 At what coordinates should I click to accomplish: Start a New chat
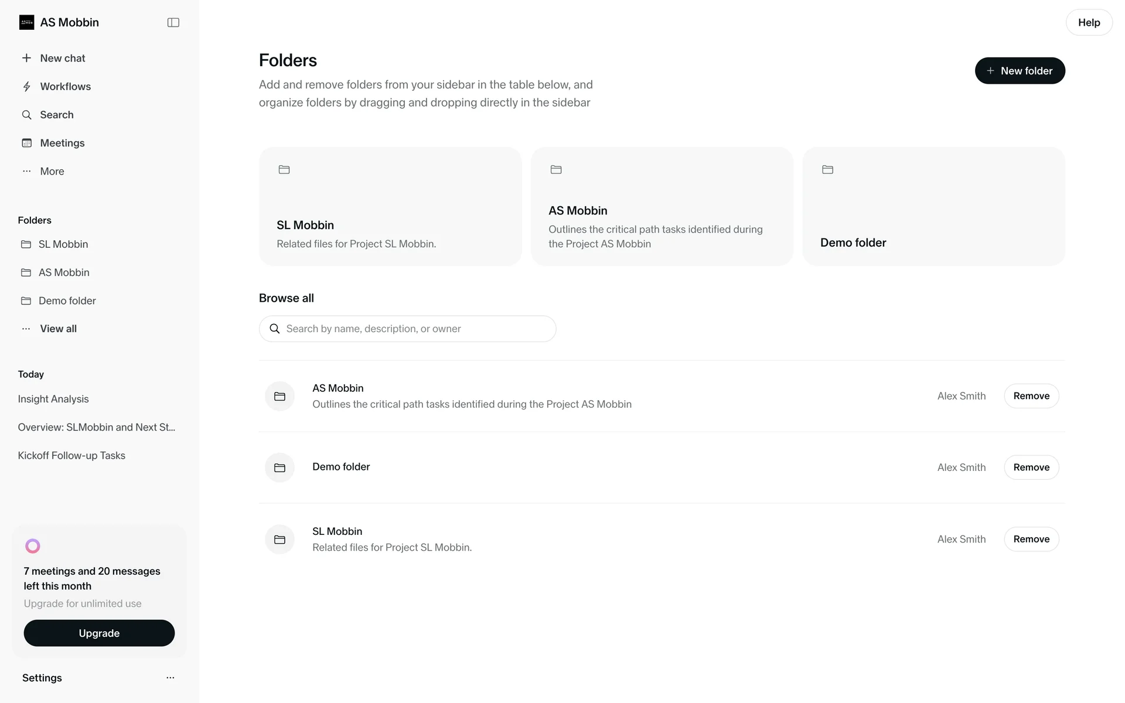[x=62, y=58]
